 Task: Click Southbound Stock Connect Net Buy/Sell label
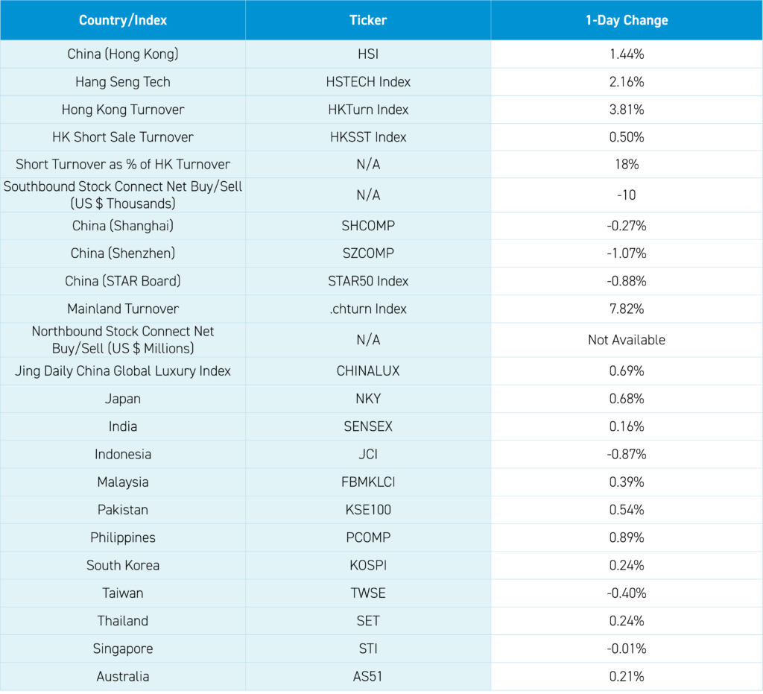[123, 195]
